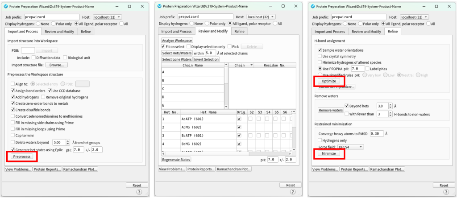The image size is (457, 198).
Task: Toggle Sample water orientations checkbox
Action: (x=320, y=50)
